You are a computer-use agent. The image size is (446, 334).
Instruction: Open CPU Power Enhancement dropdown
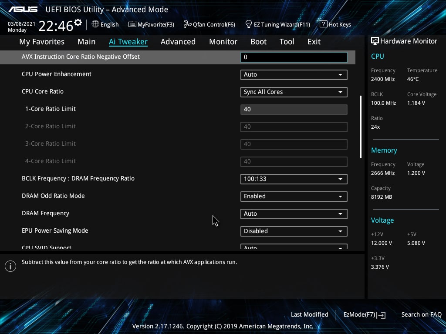[x=294, y=74]
